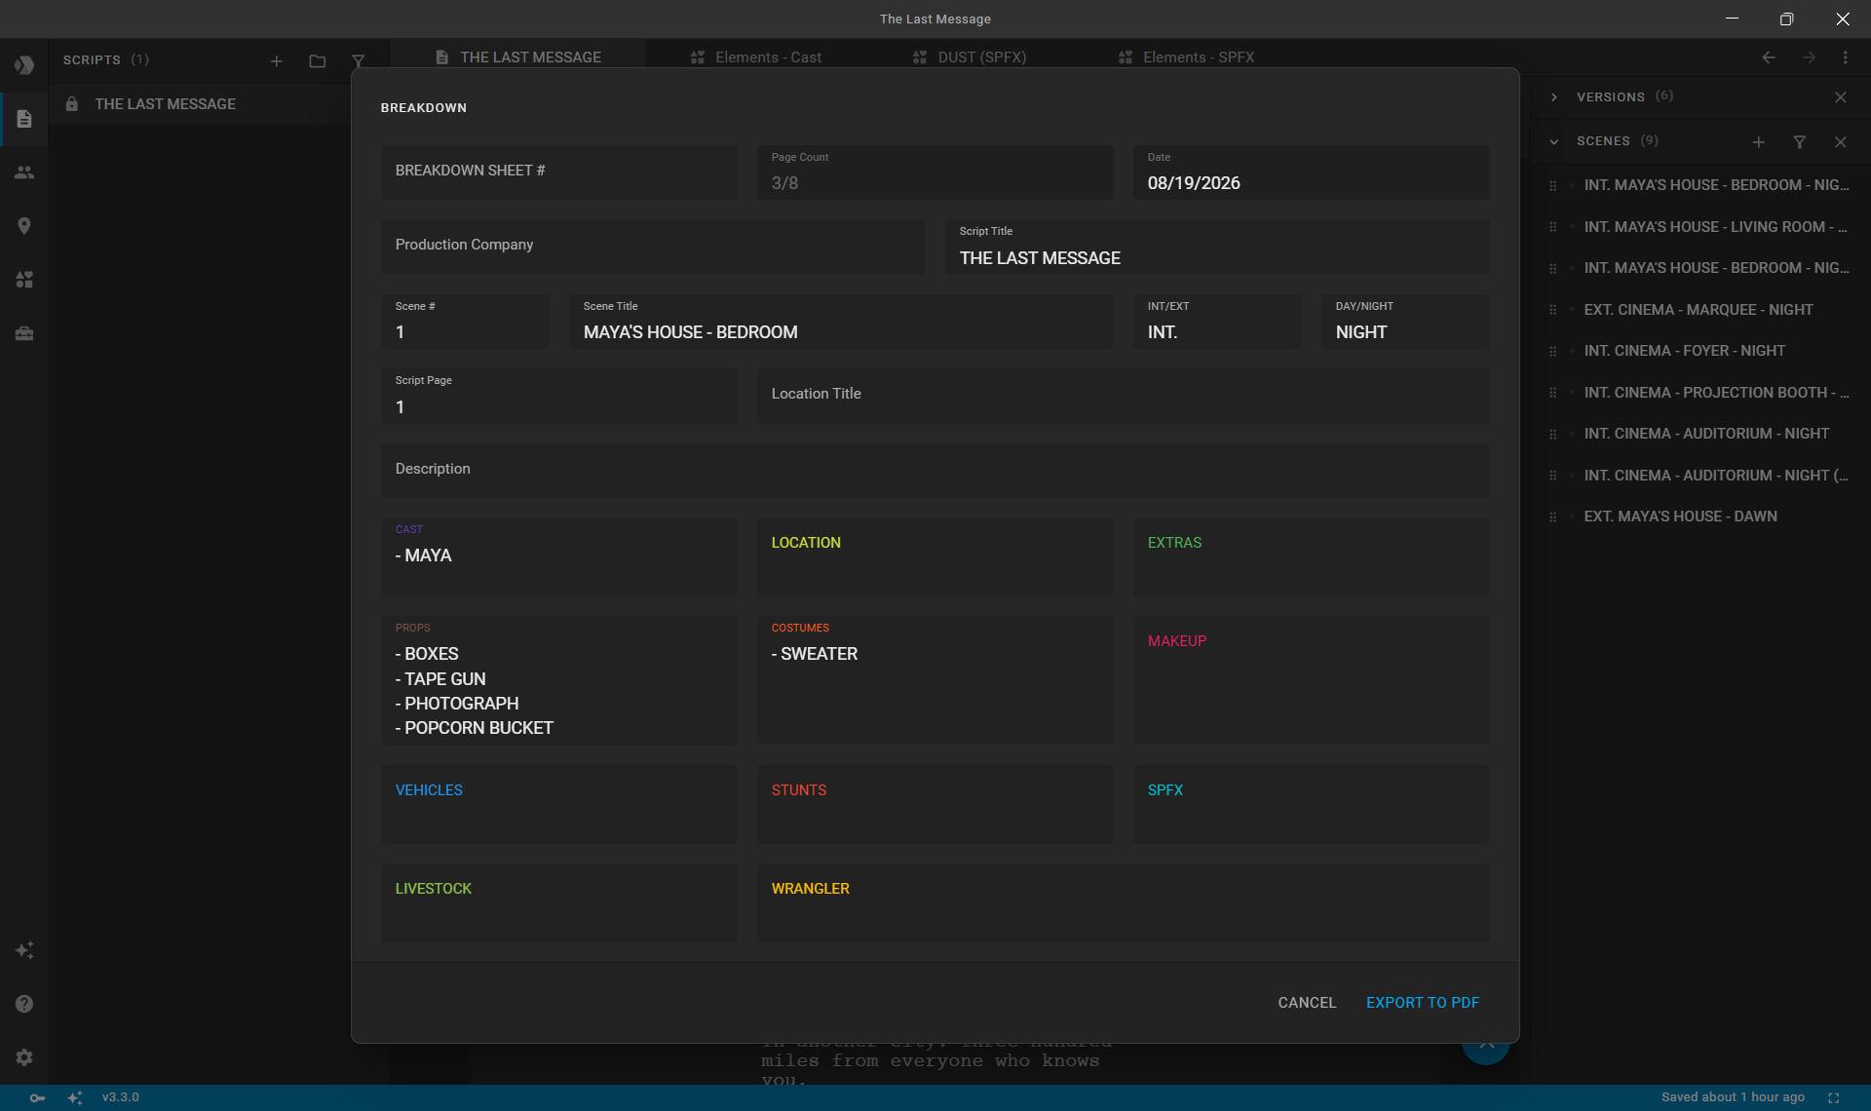
Task: Open the AI sparkle sidebar icon
Action: click(24, 950)
